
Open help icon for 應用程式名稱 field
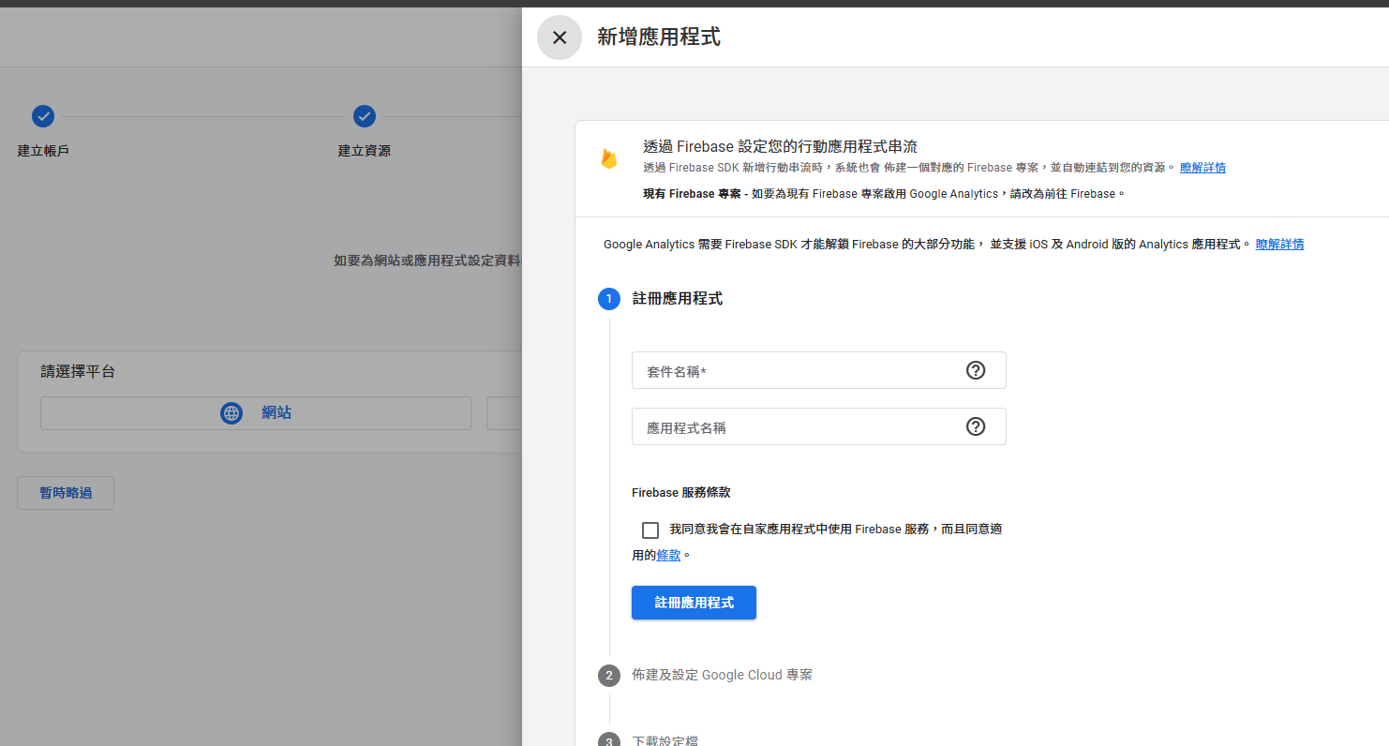point(976,426)
